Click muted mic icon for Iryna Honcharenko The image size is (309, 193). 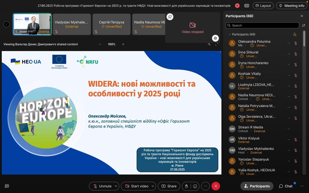pos(296,65)
